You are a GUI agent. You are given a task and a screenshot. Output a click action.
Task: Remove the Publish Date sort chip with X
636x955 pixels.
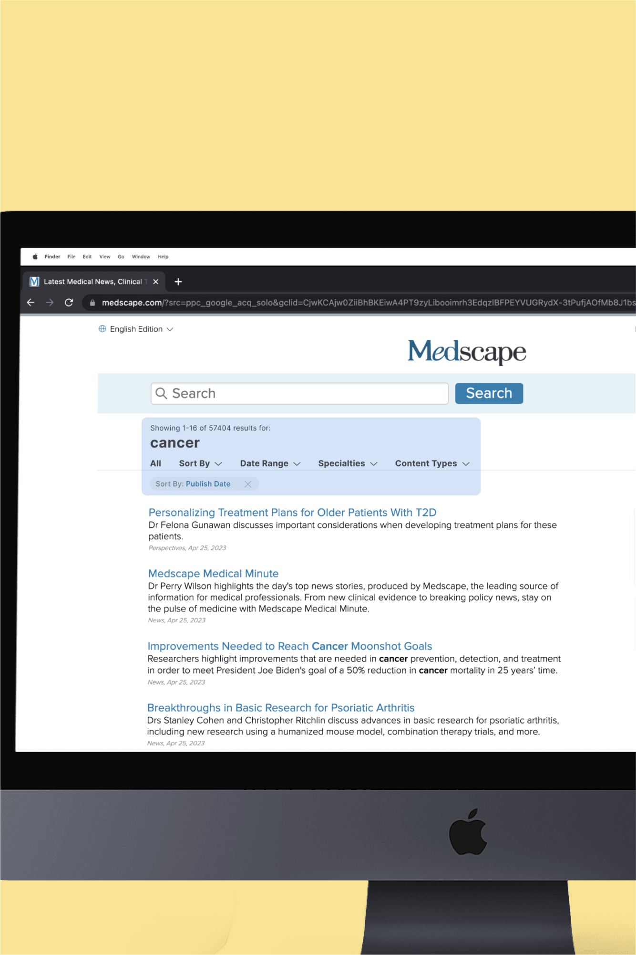248,484
